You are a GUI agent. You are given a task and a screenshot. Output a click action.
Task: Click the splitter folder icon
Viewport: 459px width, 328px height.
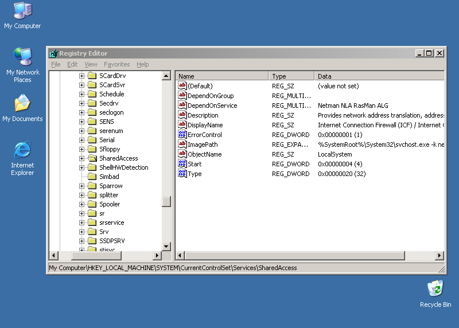tap(92, 195)
